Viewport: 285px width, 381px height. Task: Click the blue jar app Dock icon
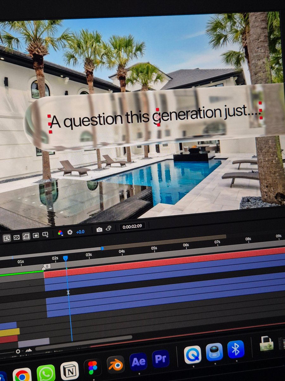pos(214,352)
